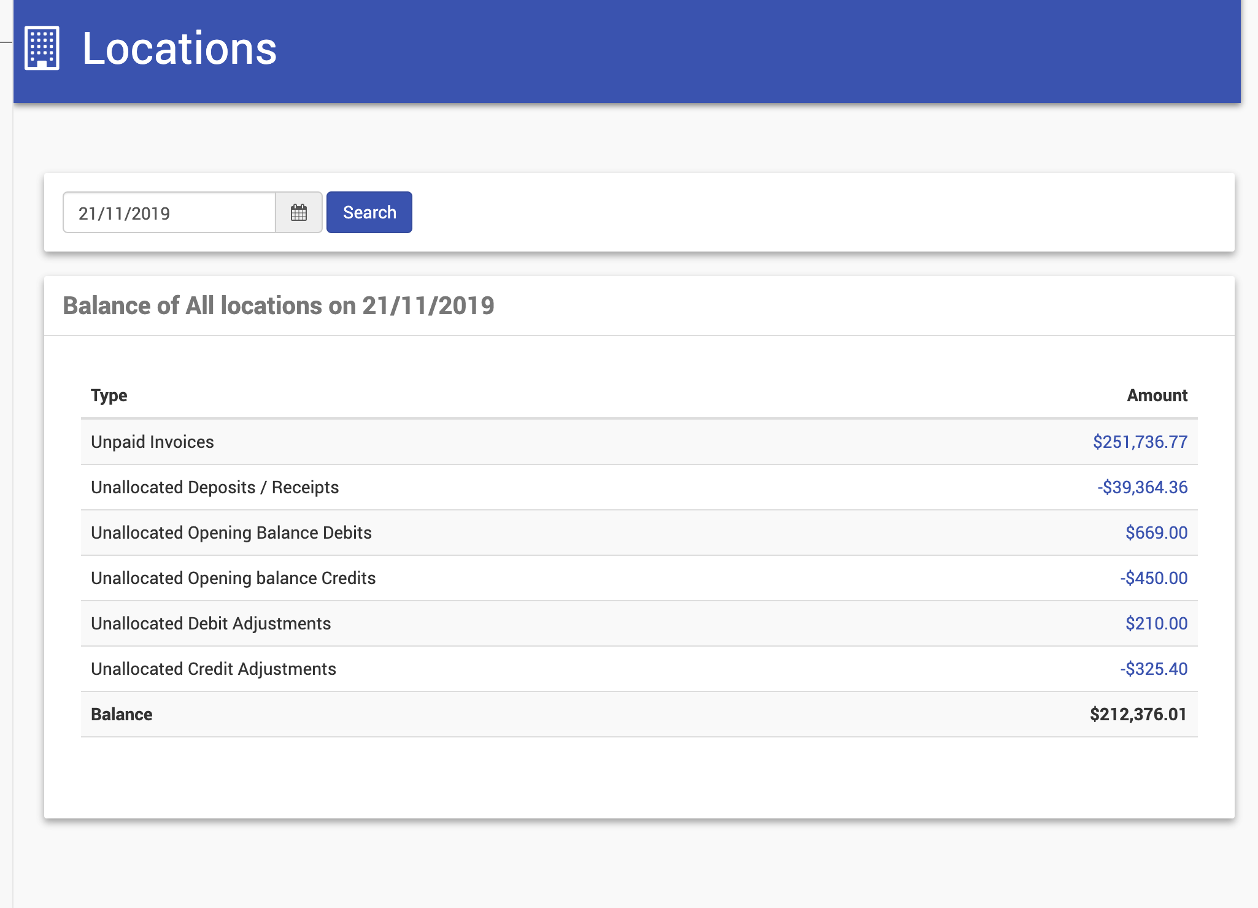Select the Unpaid Invoices row label
This screenshot has width=1258, height=908.
(152, 442)
